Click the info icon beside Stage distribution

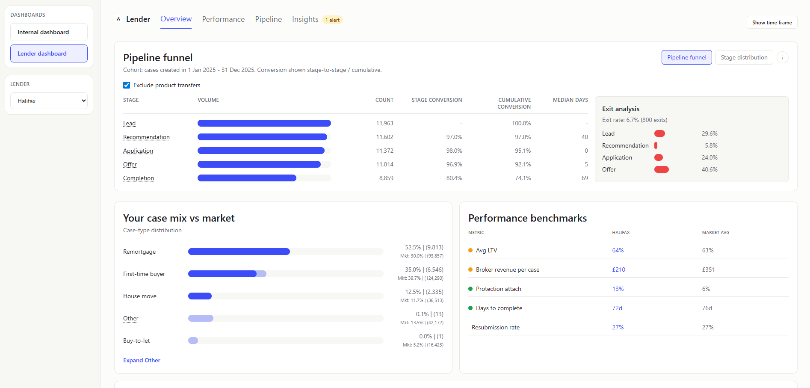click(x=783, y=57)
